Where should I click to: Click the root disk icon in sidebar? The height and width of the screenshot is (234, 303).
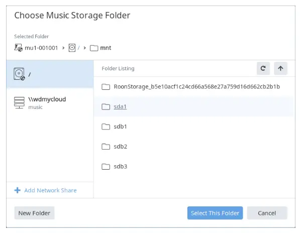20,74
